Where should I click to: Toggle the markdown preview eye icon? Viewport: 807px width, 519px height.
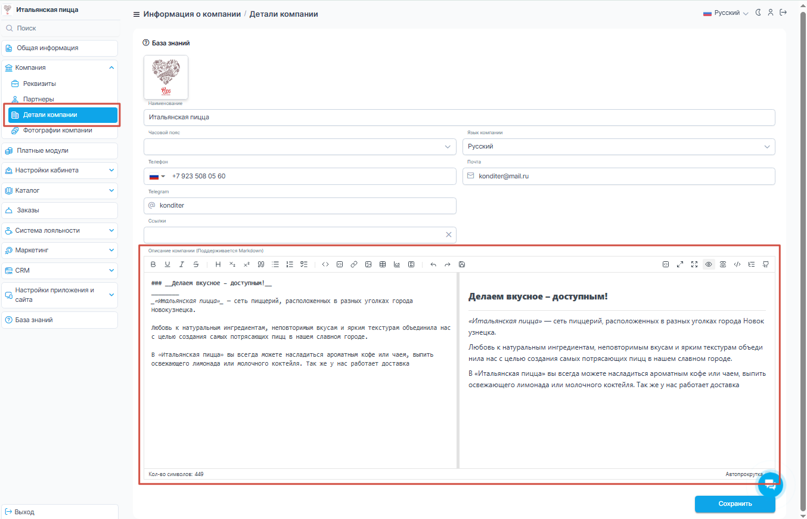[709, 264]
